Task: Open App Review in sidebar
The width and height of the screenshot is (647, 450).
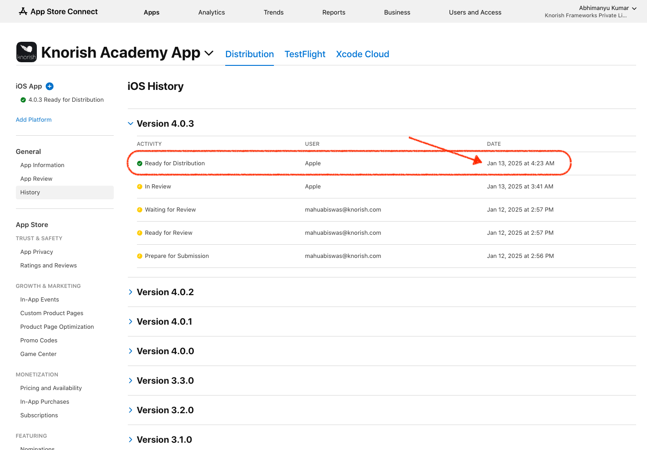Action: pos(36,179)
